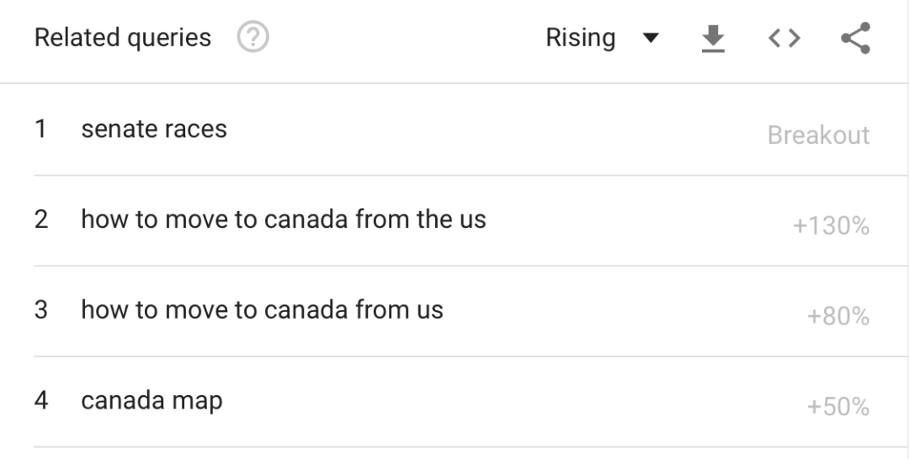Click the arrow beside Rising
Viewport: 909px width, 459px height.
coord(651,38)
